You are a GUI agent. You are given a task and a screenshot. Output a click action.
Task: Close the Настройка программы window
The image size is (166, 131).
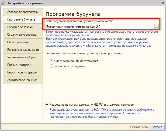pos(162,3)
